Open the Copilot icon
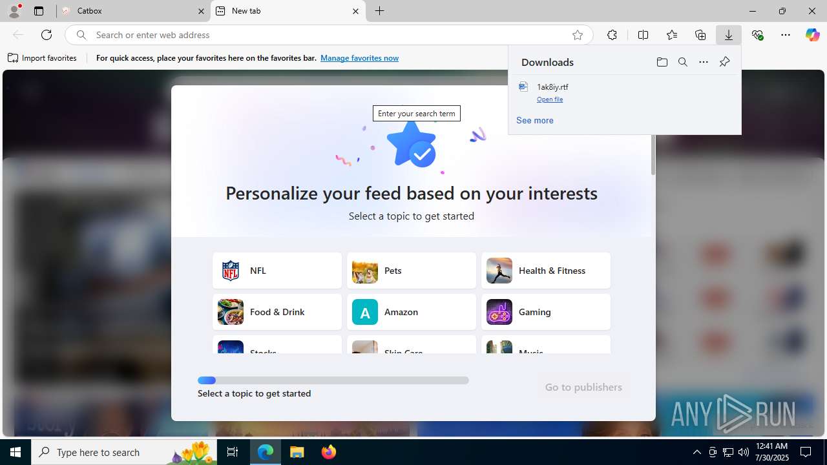Image resolution: width=827 pixels, height=465 pixels. 812,35
